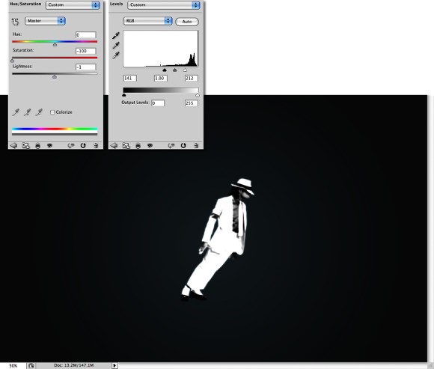Image resolution: width=434 pixels, height=369 pixels.
Task: Click the Levels histogram display
Action: pyautogui.click(x=161, y=49)
